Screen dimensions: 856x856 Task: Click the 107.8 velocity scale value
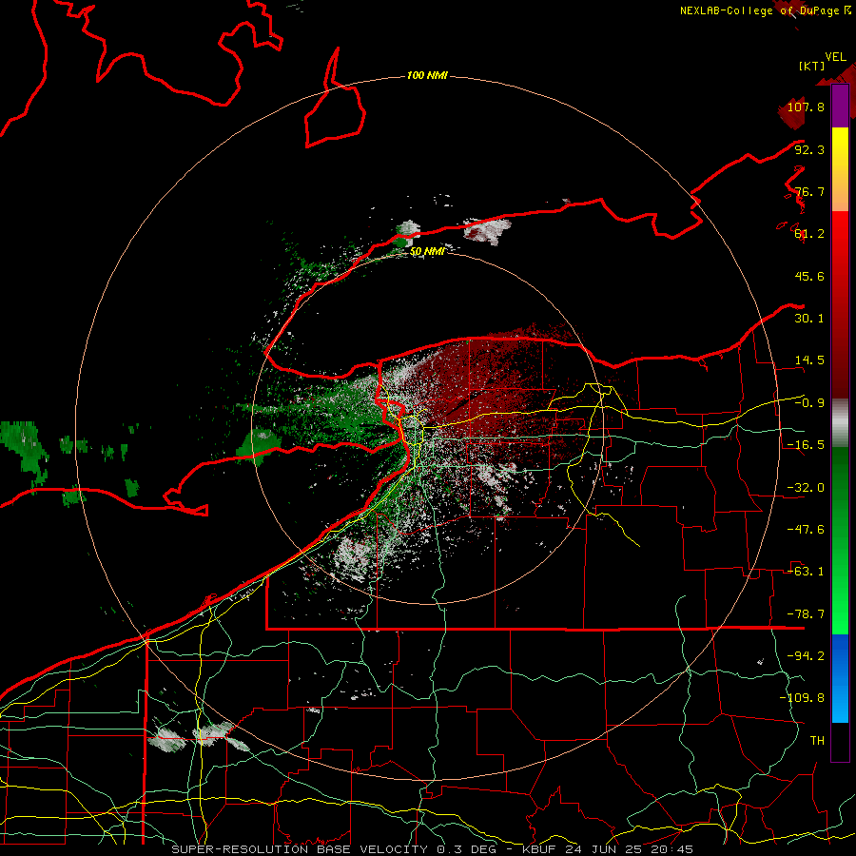pos(806,107)
